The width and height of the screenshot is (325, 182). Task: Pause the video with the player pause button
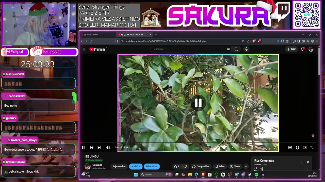[83, 148]
